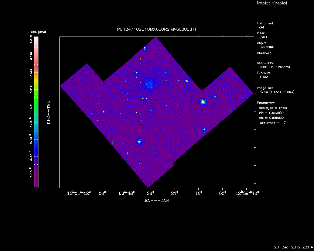This screenshot has height=251, width=314.
Task: Click the colorbar tick label '0.016'
Action: pos(31,56)
